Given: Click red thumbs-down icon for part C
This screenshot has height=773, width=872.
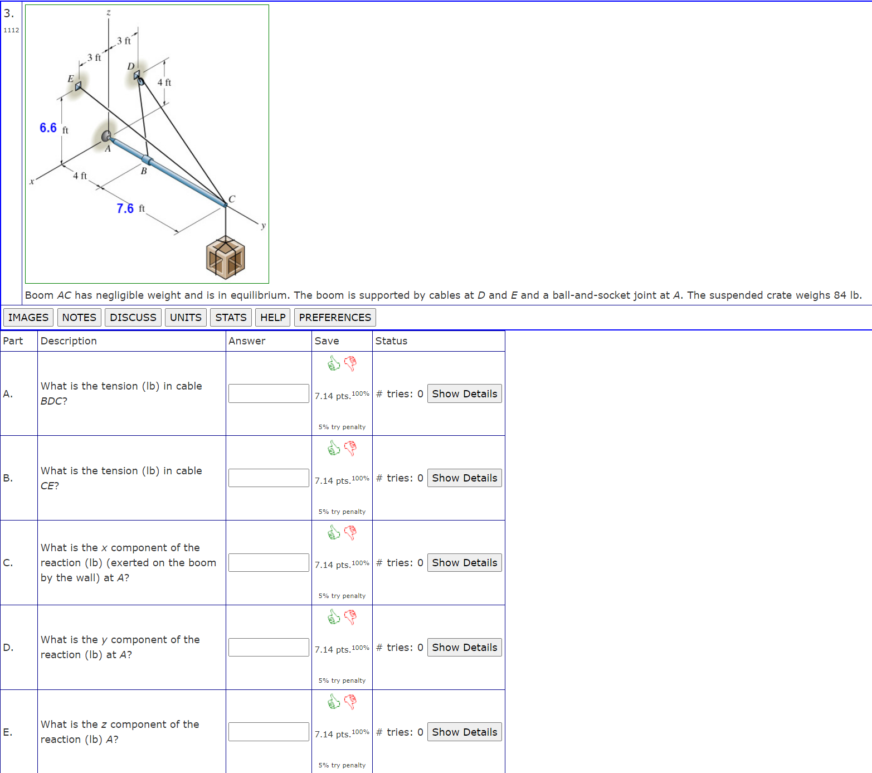Looking at the screenshot, I should (x=350, y=533).
